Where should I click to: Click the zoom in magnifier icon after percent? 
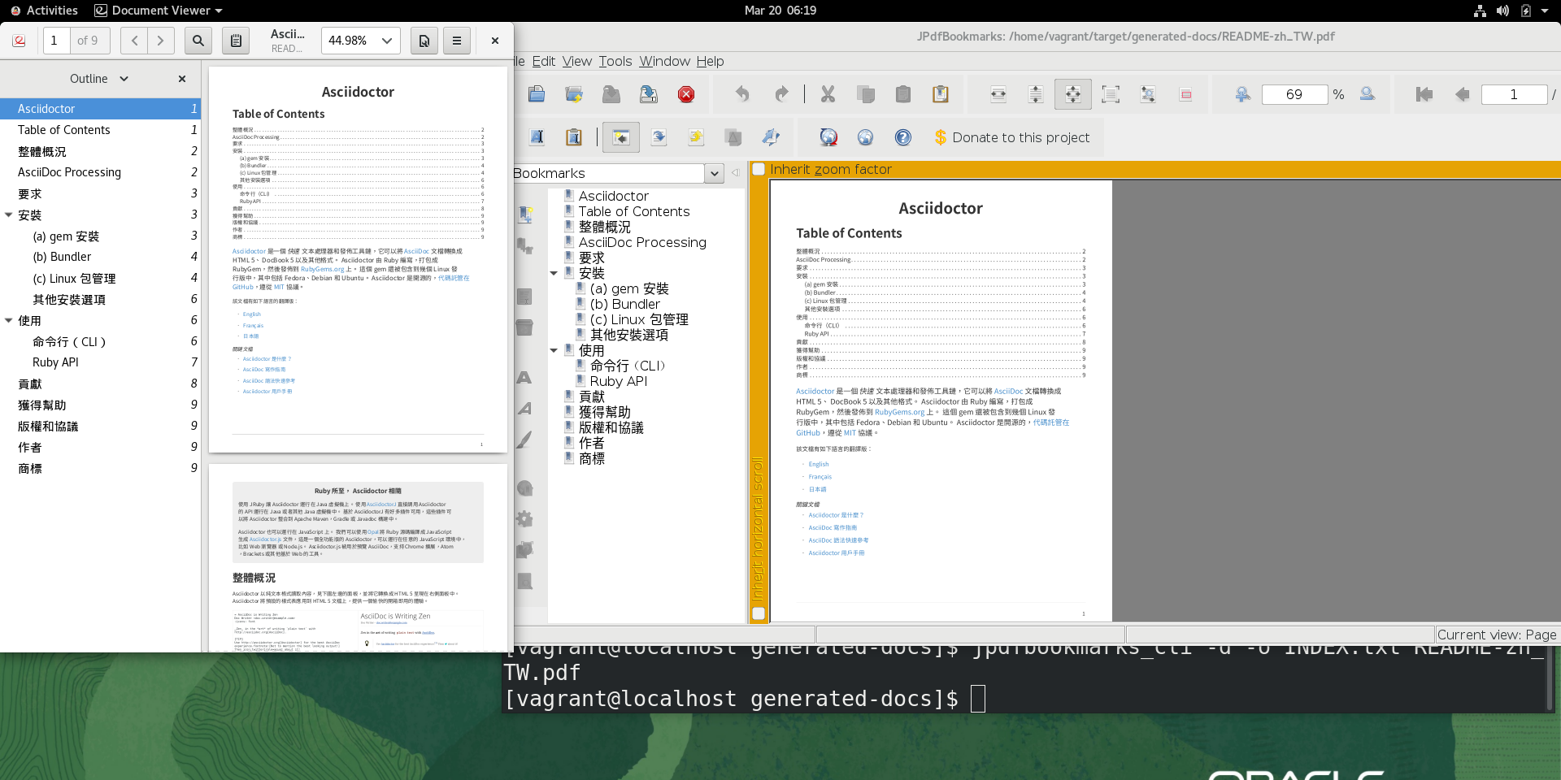click(1368, 94)
